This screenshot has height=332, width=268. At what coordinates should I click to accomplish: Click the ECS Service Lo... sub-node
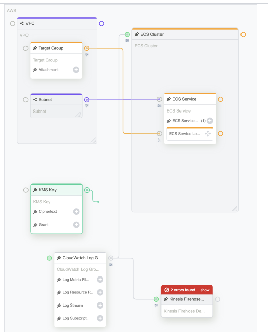click(190, 134)
